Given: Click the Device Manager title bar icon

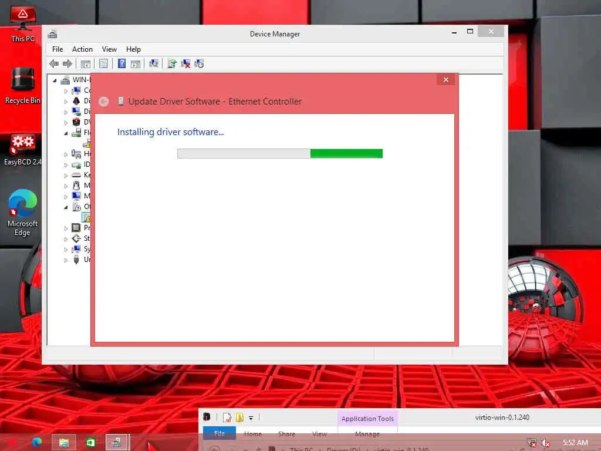Looking at the screenshot, I should pyautogui.click(x=52, y=34).
